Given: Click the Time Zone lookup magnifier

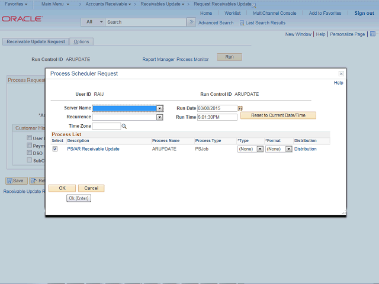Looking at the screenshot, I should (x=124, y=126).
